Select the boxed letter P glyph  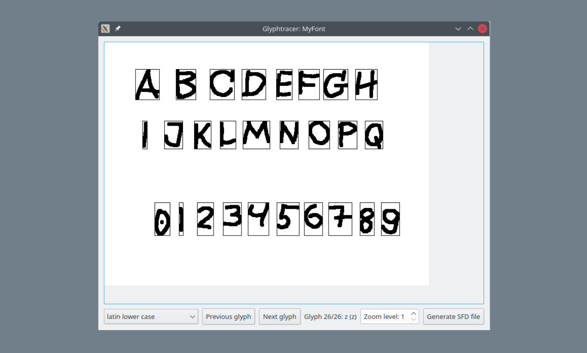click(x=348, y=135)
